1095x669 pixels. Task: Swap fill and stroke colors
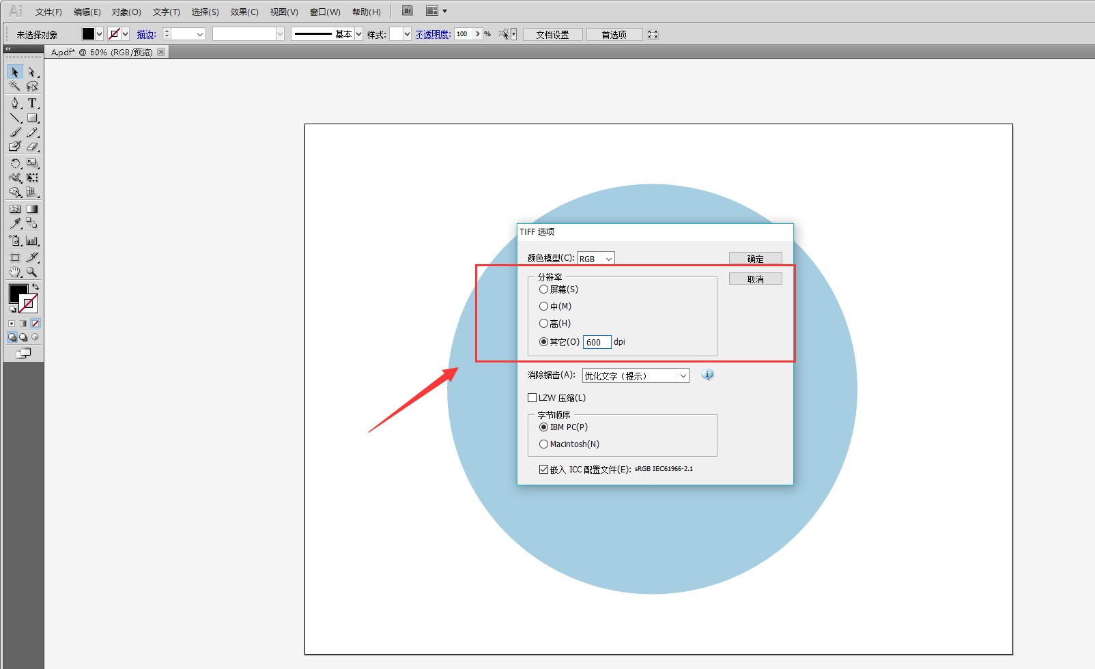tap(35, 287)
